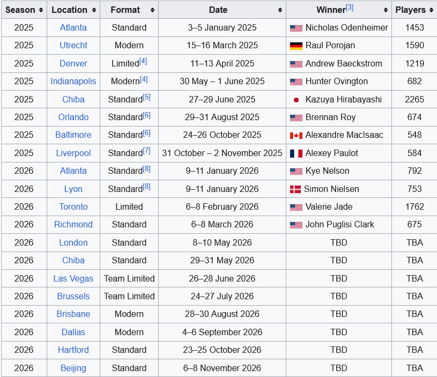Select the winner name Nicholas Odenheimer
437x377 pixels.
point(347,27)
